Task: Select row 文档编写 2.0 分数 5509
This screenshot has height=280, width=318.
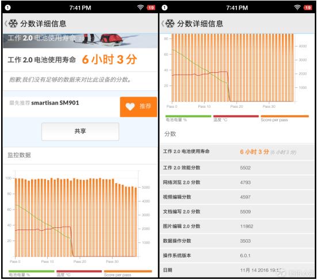Action: pyautogui.click(x=237, y=212)
